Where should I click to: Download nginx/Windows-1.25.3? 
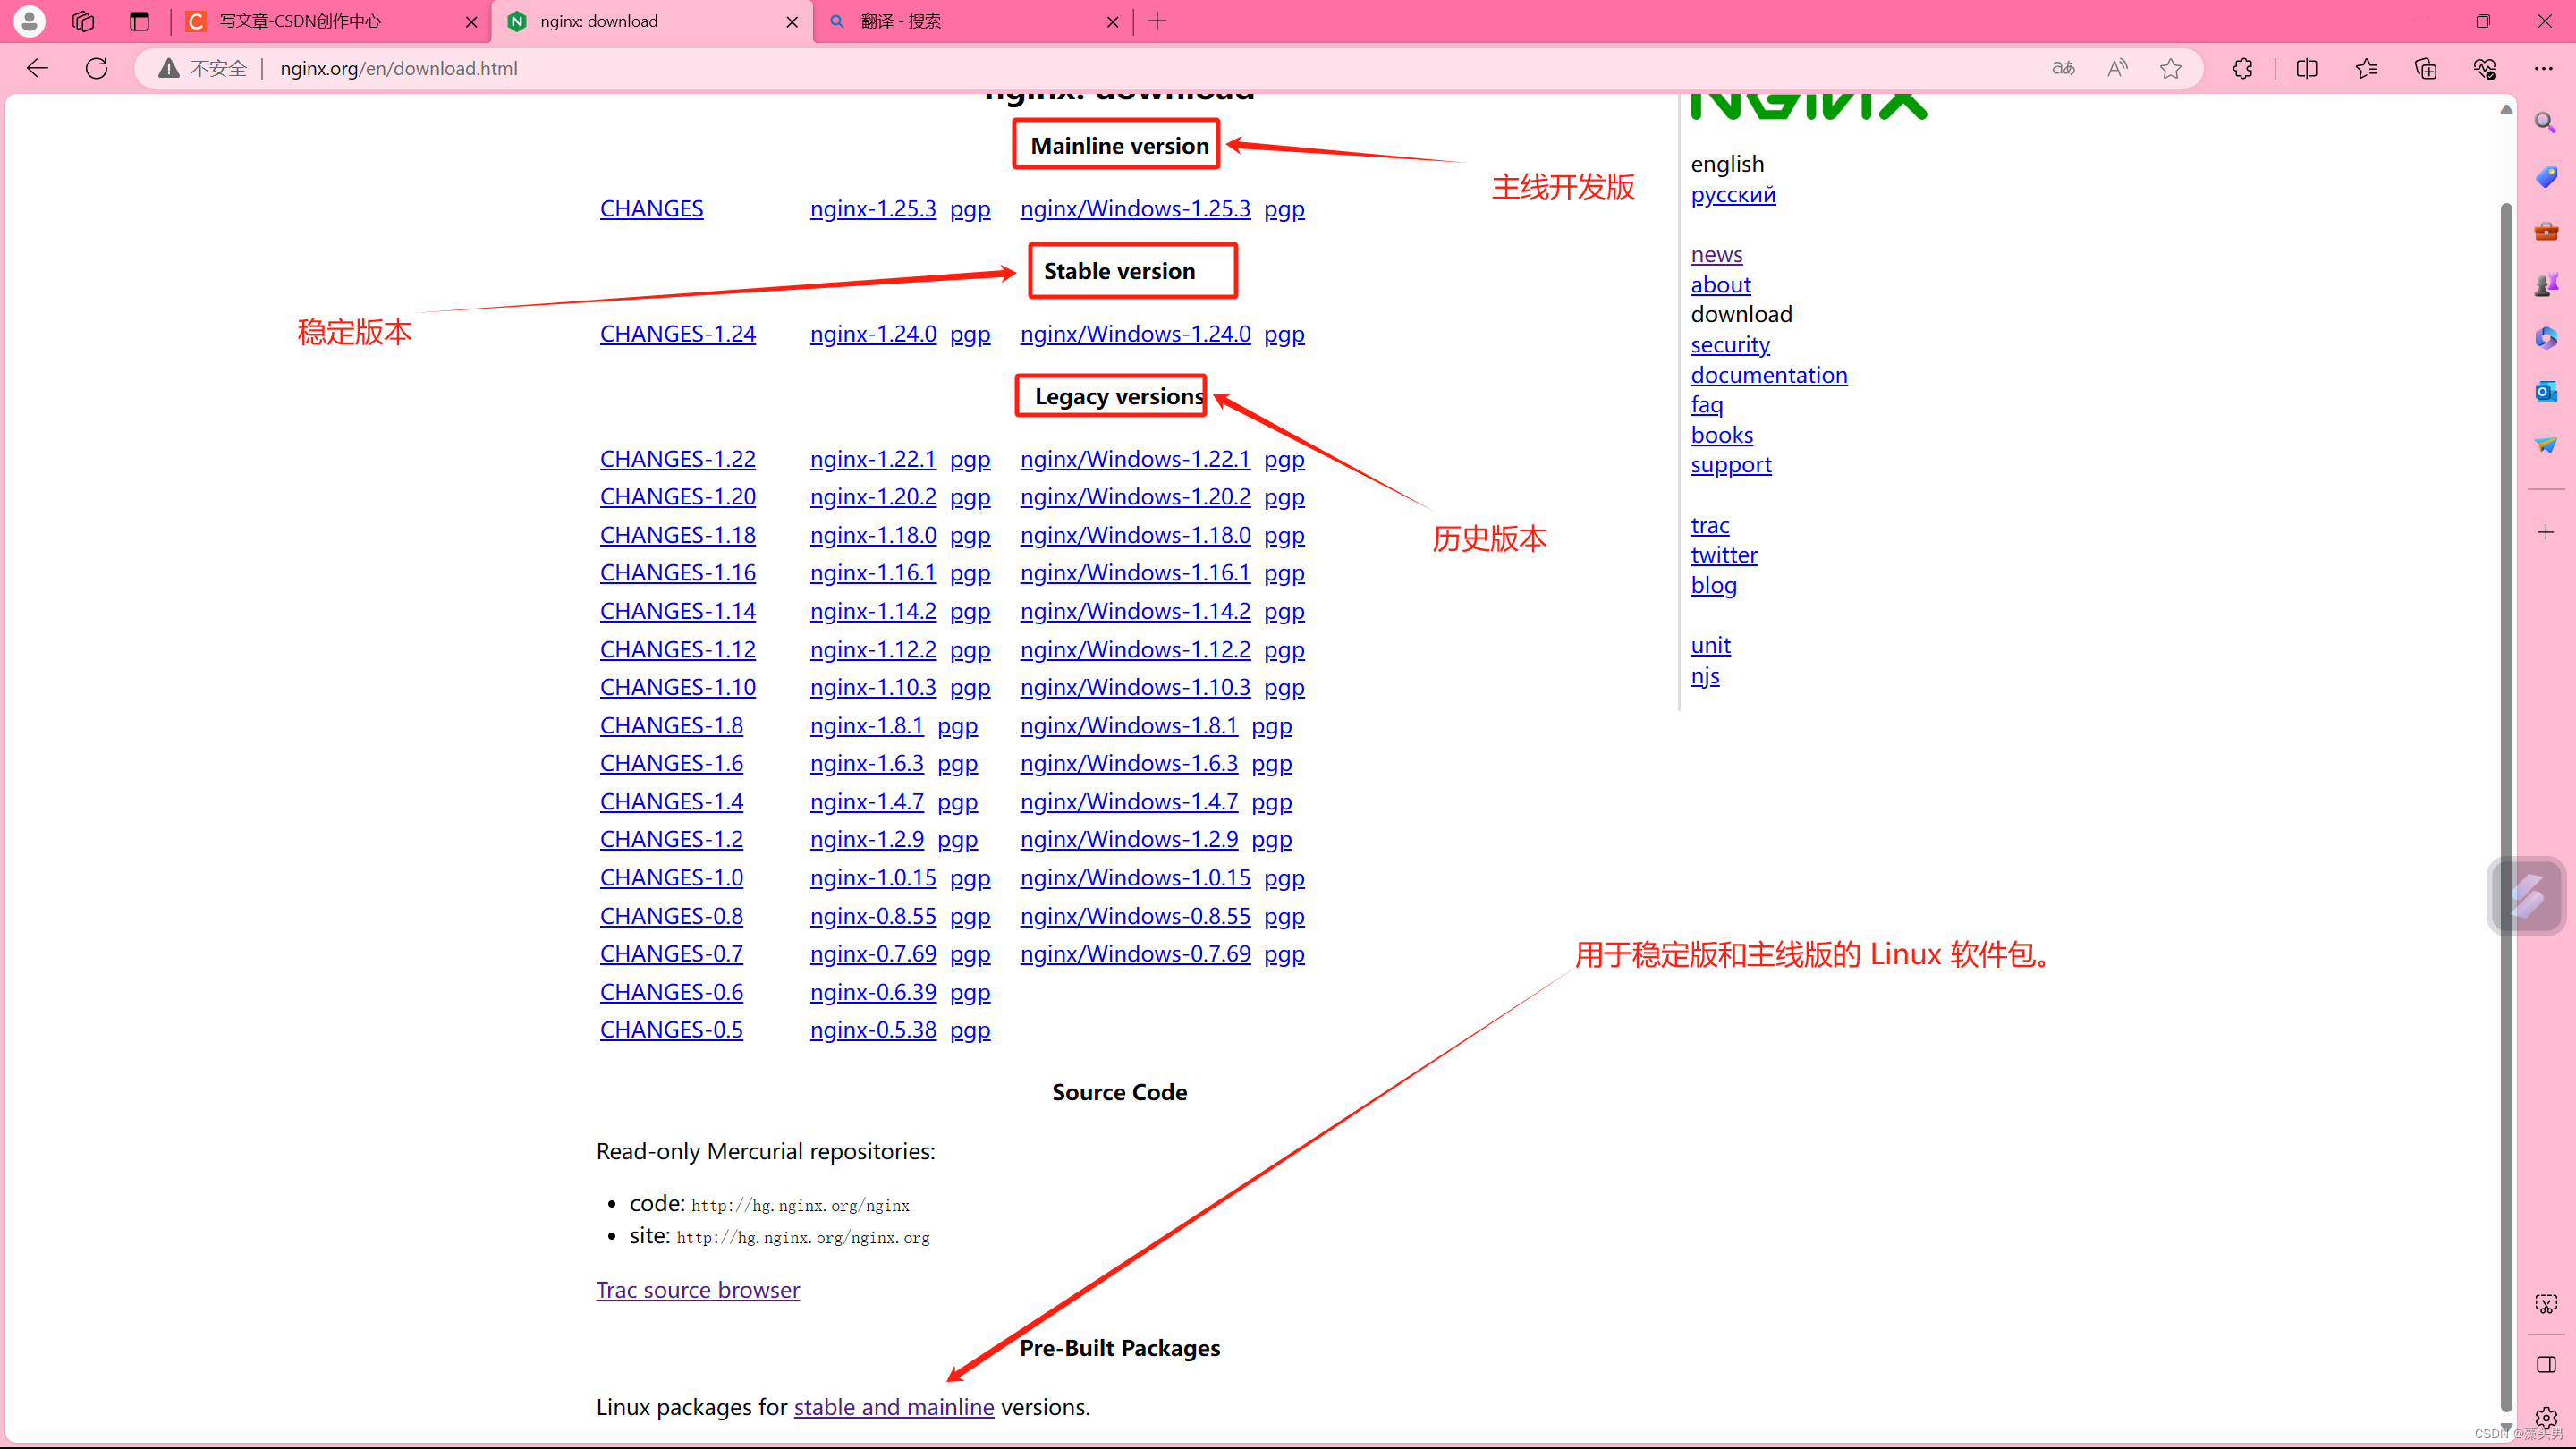[x=1135, y=209]
